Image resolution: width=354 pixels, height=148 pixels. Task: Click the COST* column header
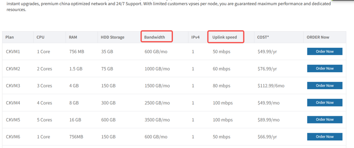click(264, 37)
